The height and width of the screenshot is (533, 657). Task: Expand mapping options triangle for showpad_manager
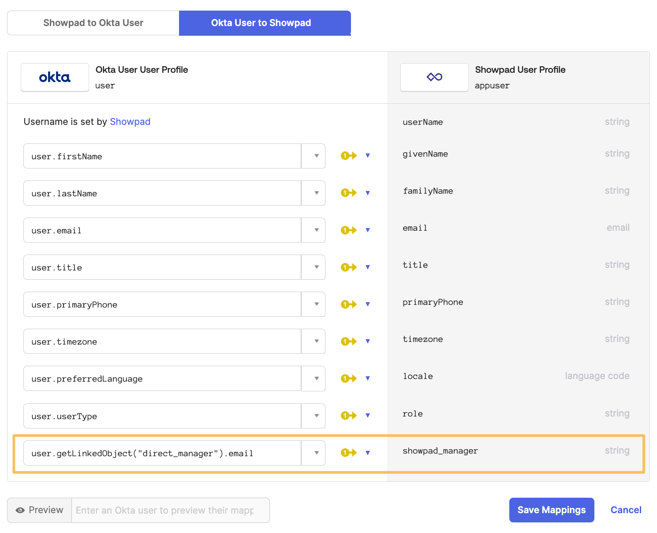pos(368,453)
